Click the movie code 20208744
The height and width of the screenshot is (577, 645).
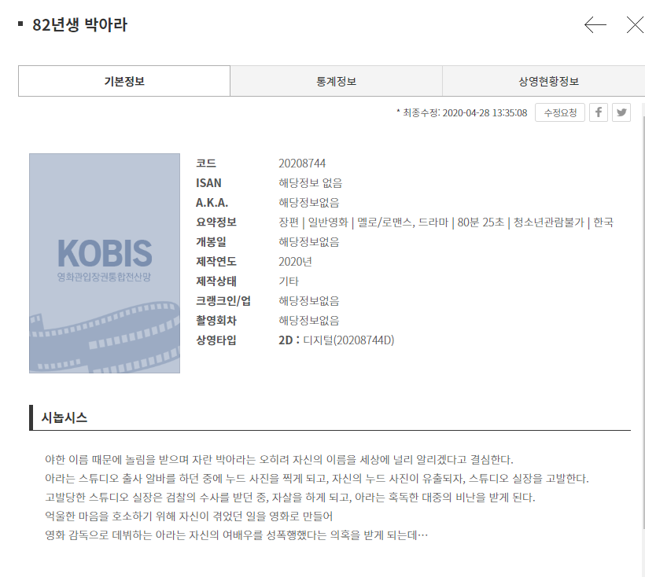[x=302, y=164]
